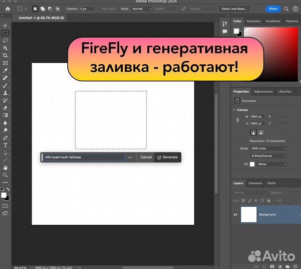Image resolution: width=301 pixels, height=269 pixels.
Task: Switch to the Channels tab
Action: click(255, 183)
